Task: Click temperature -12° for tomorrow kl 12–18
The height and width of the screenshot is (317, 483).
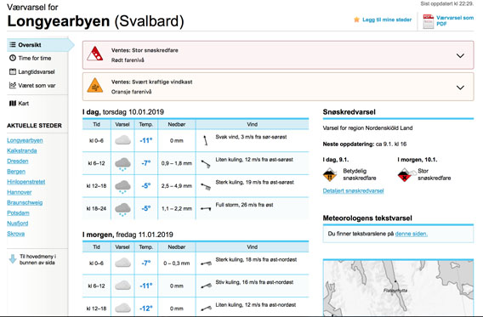Action: [146, 308]
